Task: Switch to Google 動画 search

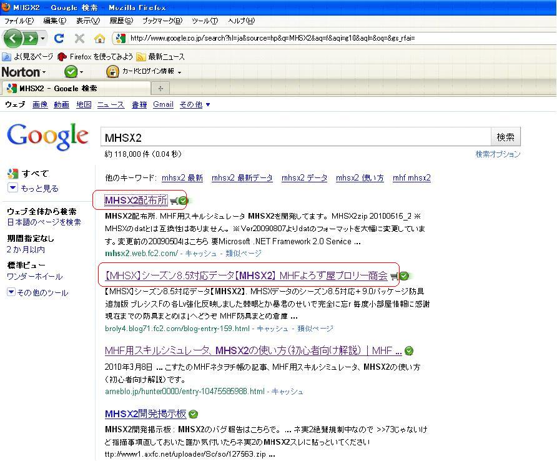Action: 61,104
